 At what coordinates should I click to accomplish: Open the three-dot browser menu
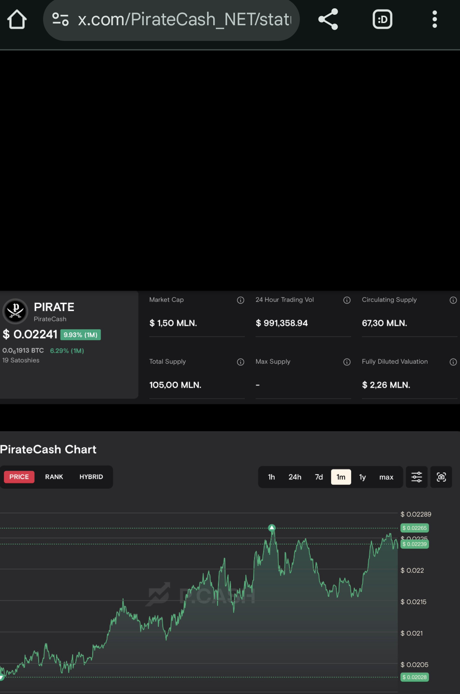pos(434,20)
